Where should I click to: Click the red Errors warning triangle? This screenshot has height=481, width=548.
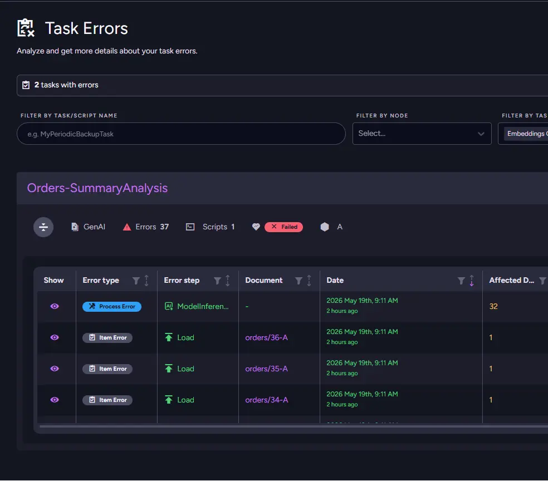click(x=127, y=227)
